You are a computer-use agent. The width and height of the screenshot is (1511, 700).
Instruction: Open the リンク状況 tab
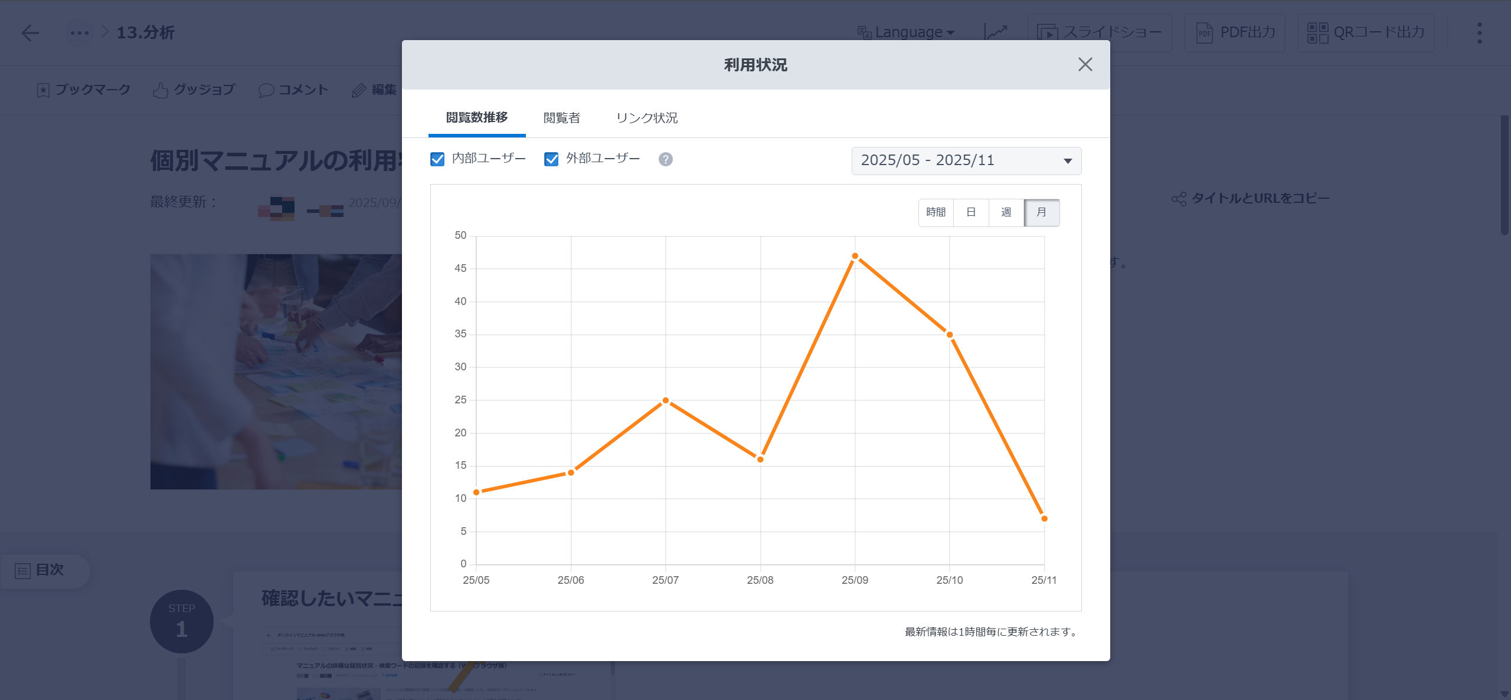647,118
